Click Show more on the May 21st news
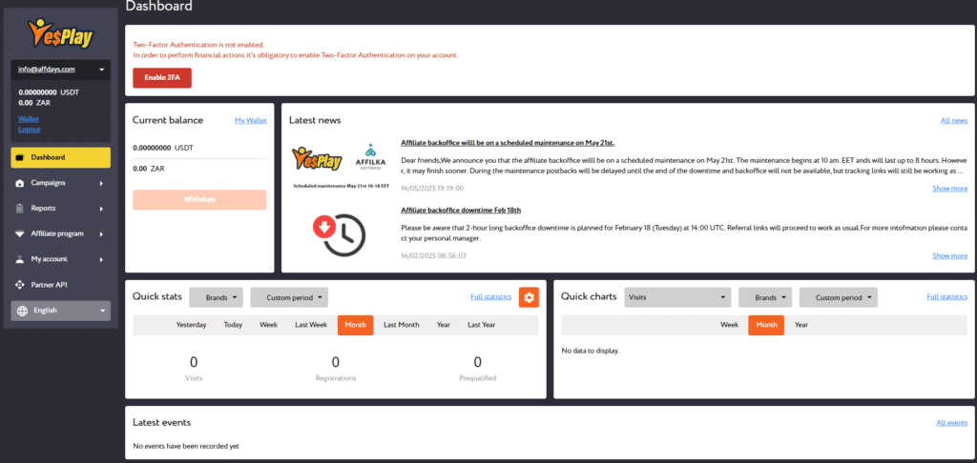This screenshot has height=463, width=977. pos(949,189)
